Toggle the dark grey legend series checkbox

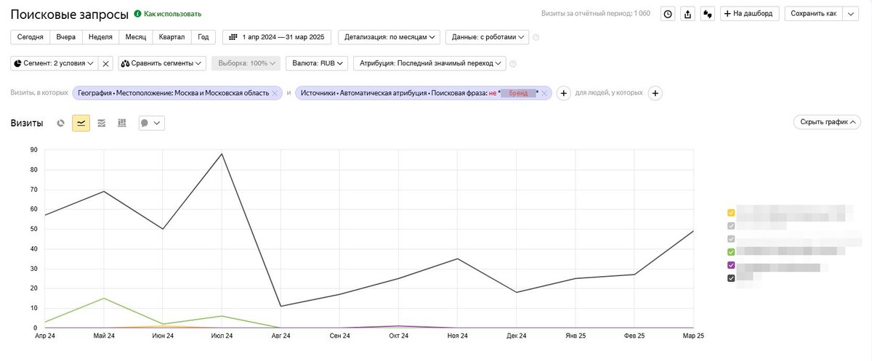point(731,278)
